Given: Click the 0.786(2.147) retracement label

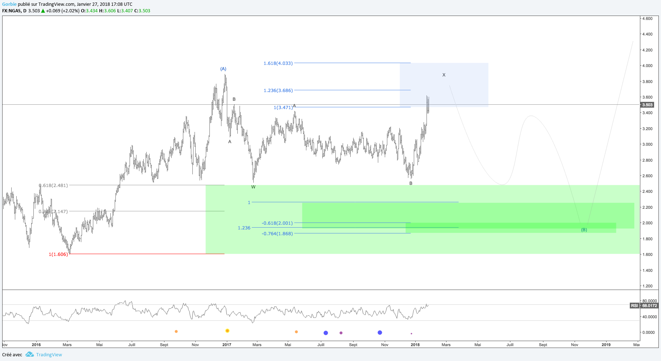Looking at the screenshot, I should point(53,212).
